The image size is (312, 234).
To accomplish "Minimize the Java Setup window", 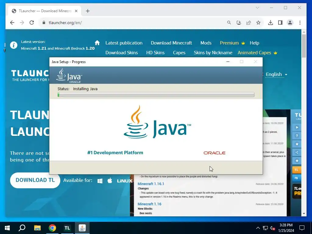I will 228,62.
